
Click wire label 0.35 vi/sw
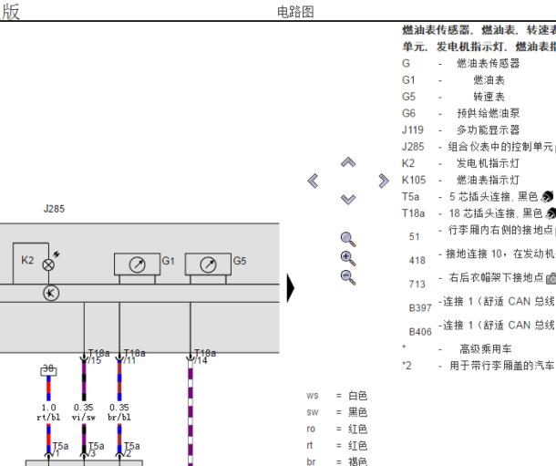pos(84,412)
